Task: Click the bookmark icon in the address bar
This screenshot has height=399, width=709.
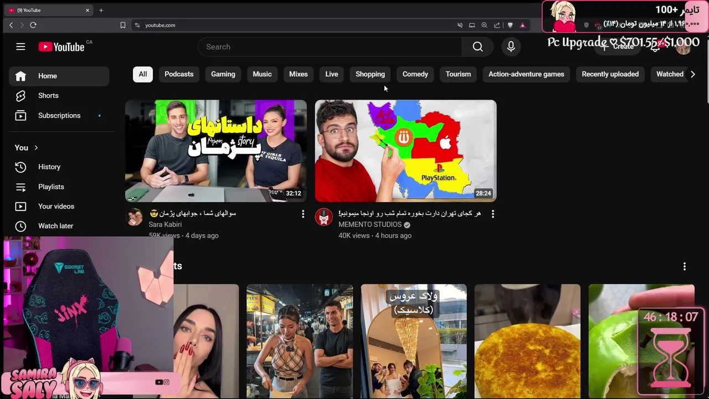Action: pos(123,25)
